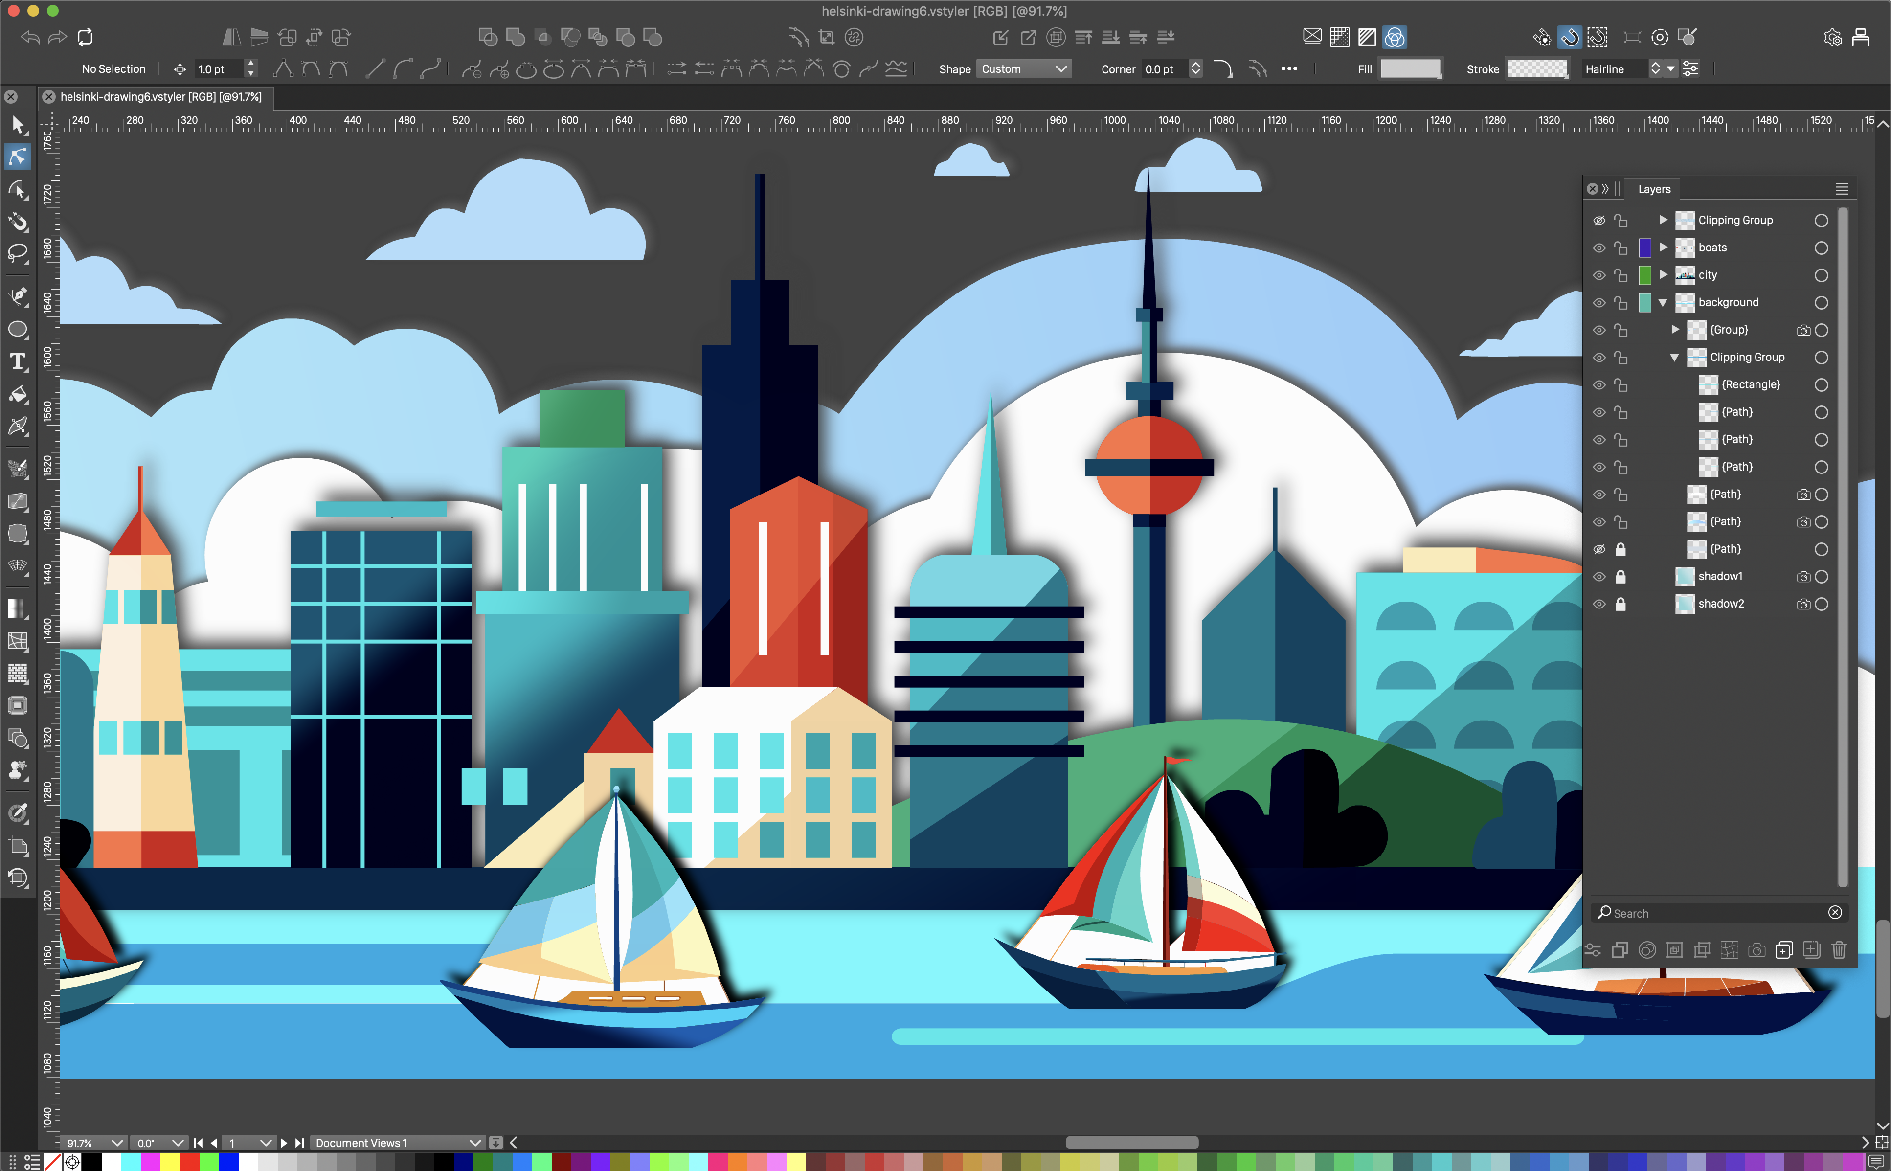Image resolution: width=1891 pixels, height=1171 pixels.
Task: Open the zoom level 91.7% dropdown
Action: [x=94, y=1142]
